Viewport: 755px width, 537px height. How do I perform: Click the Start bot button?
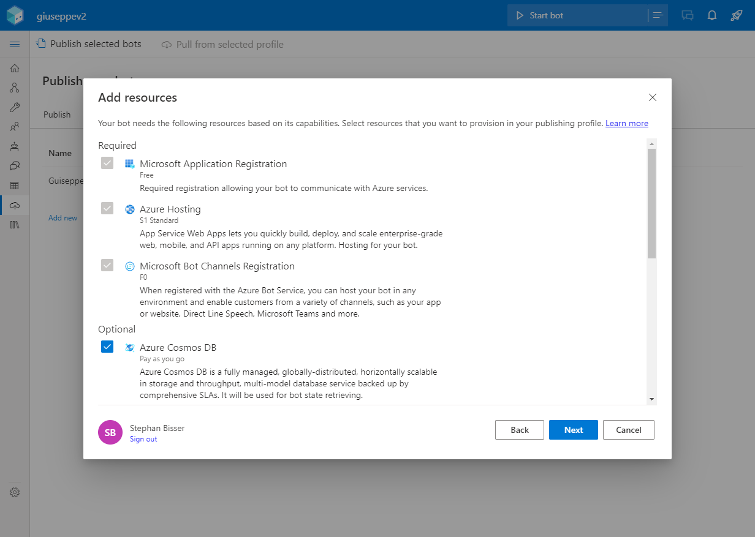576,15
